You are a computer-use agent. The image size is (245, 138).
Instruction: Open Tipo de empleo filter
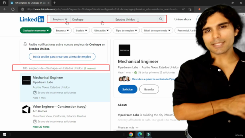point(126,31)
